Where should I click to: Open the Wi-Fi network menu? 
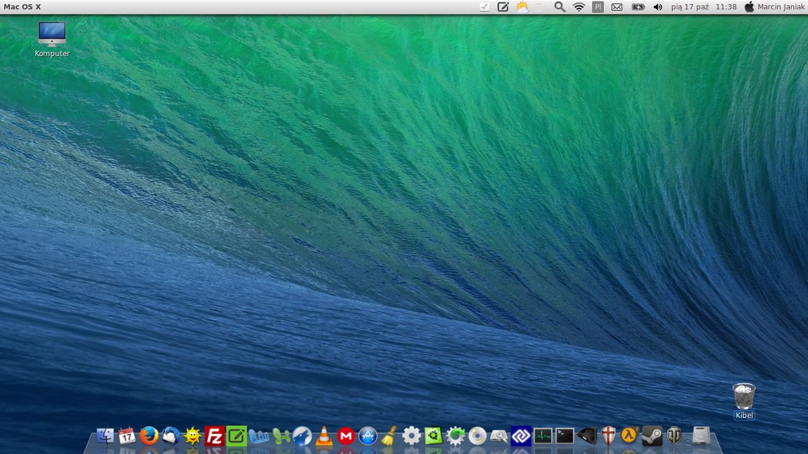(579, 7)
